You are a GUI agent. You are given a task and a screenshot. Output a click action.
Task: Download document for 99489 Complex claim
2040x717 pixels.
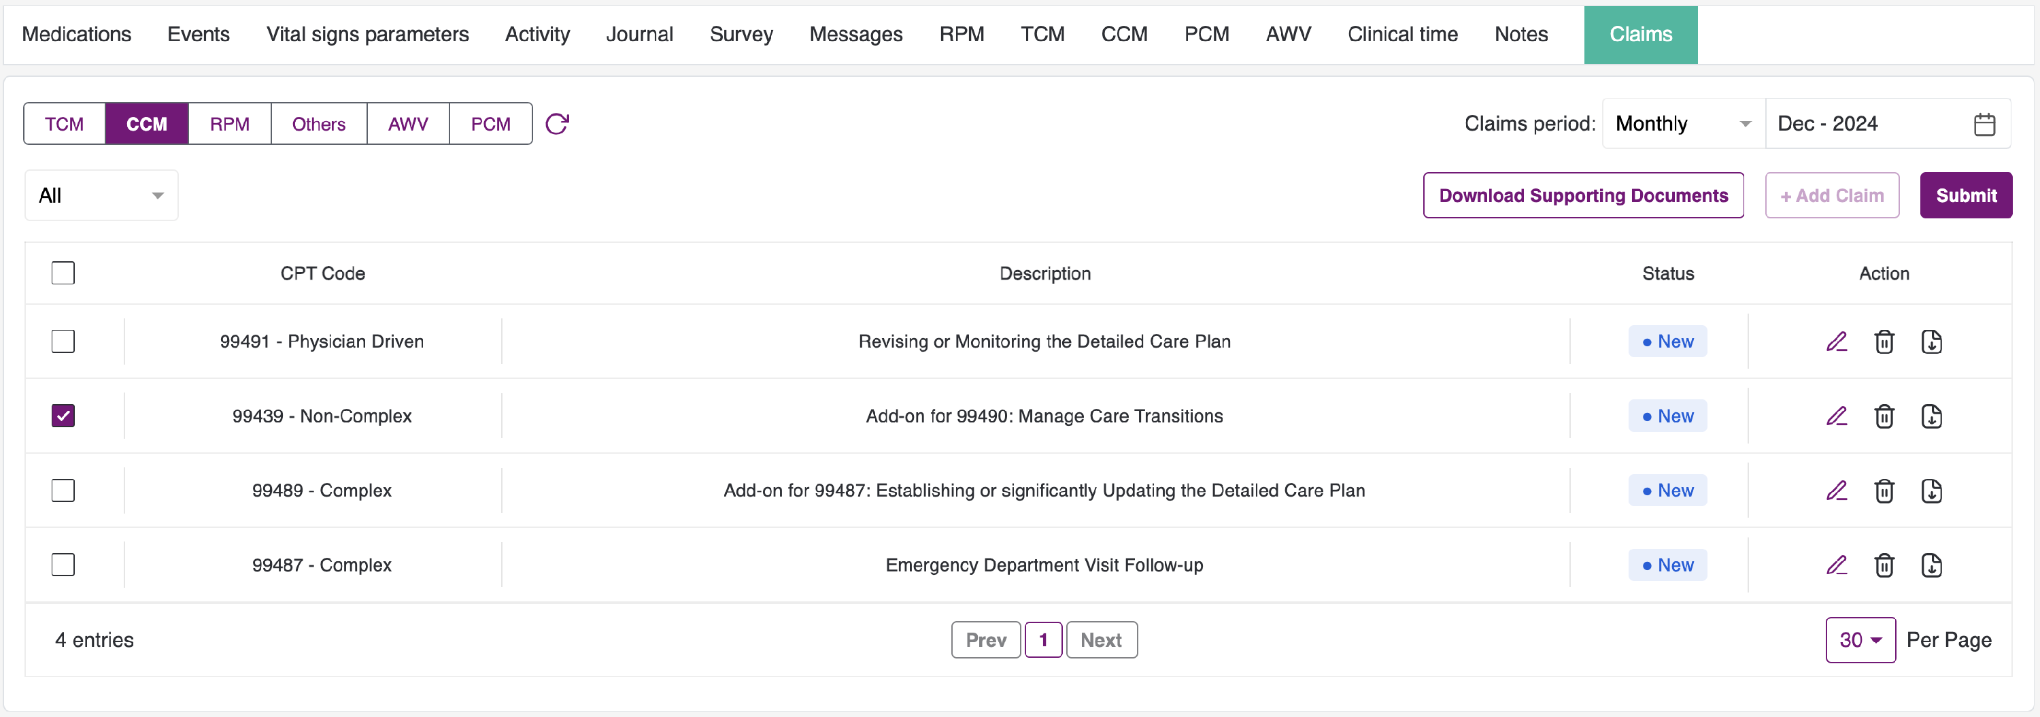click(1931, 490)
